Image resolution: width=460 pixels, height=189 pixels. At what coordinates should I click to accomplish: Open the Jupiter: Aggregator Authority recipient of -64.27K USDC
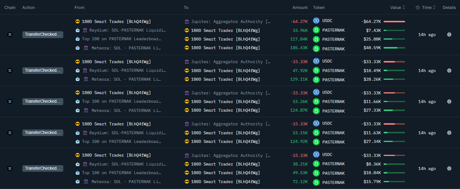click(231, 21)
